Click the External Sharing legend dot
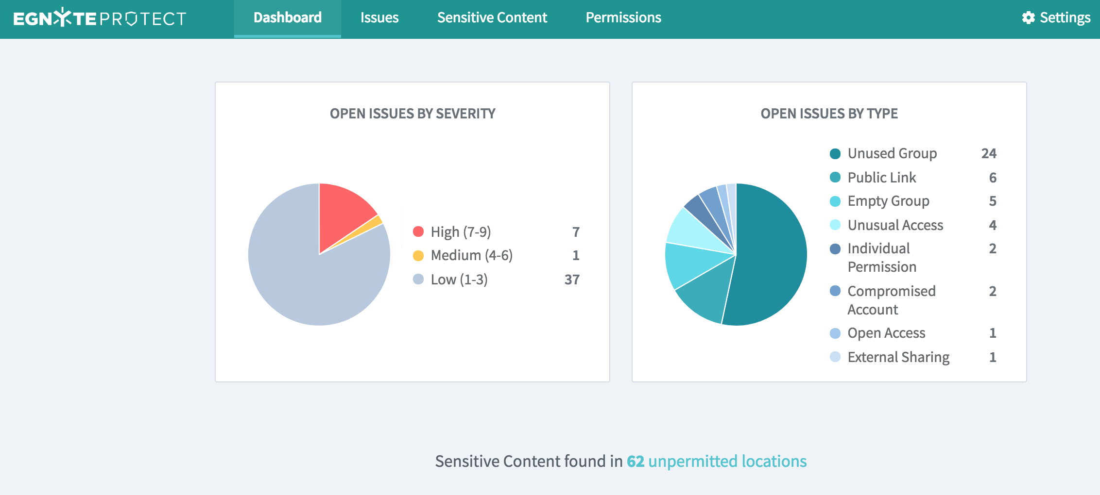1100x495 pixels. [835, 357]
